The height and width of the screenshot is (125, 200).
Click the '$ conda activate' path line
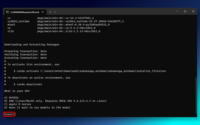pos(90,71)
